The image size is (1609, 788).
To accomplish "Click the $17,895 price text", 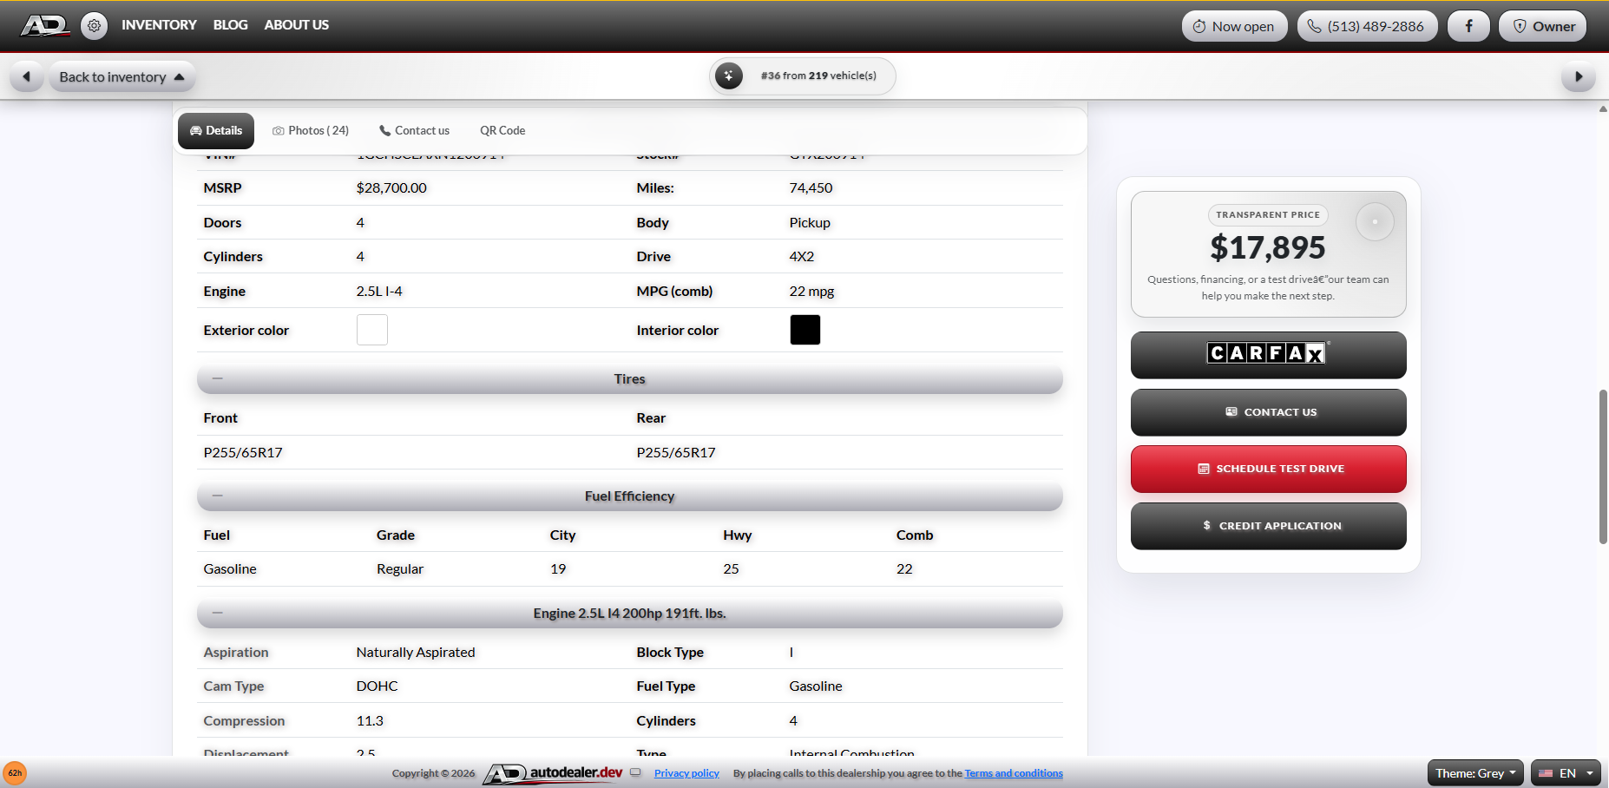I will tap(1268, 248).
